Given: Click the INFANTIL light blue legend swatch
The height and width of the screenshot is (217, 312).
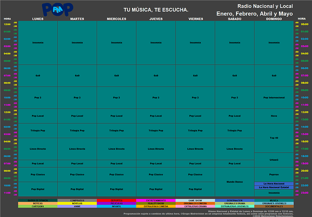Looking at the screenshot, I should coord(117,207).
